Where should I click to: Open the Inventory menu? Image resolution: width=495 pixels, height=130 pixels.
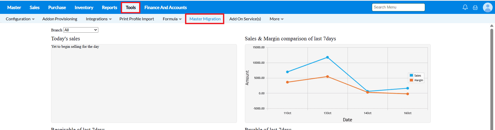[x=84, y=8]
